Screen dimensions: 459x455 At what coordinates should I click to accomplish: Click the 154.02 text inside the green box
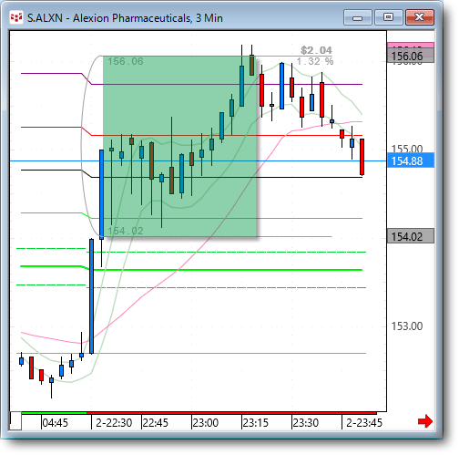tap(126, 231)
